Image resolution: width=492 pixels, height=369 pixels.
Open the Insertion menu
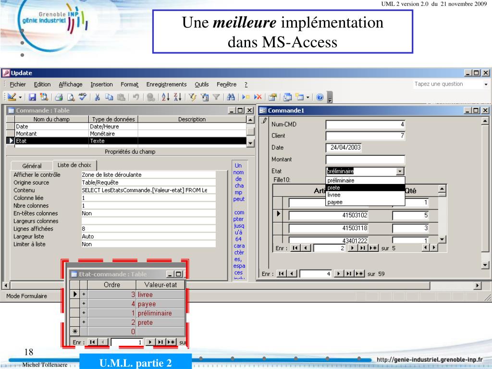click(x=102, y=85)
